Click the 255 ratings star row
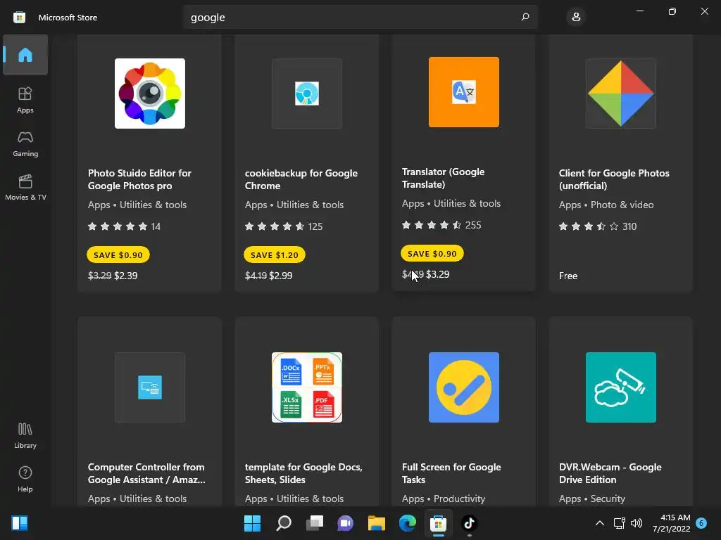 [x=441, y=225]
